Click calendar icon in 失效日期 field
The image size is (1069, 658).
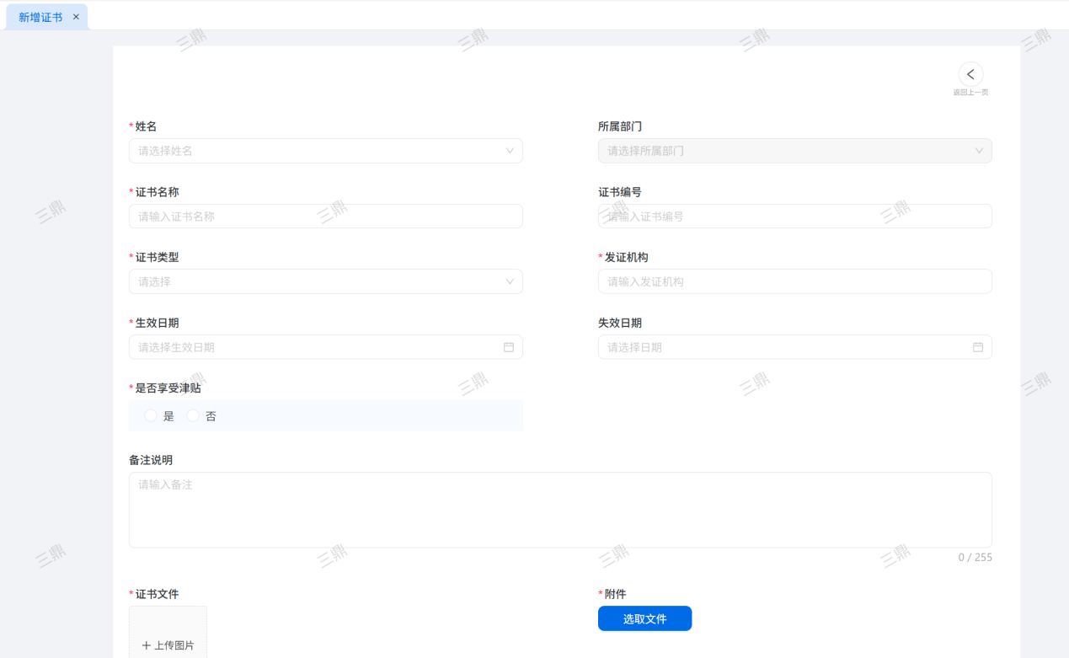pos(978,347)
